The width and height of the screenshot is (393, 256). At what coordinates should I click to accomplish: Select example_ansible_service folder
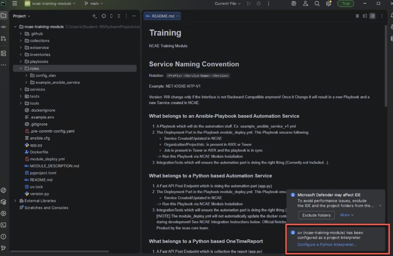55,82
